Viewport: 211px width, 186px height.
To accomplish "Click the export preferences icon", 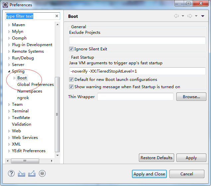I will tap(32, 173).
